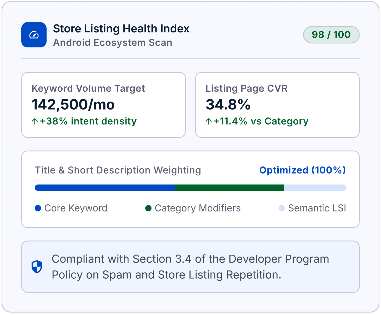381x315 pixels.
Task: Click the shield icon in compliance notice
Action: (37, 267)
